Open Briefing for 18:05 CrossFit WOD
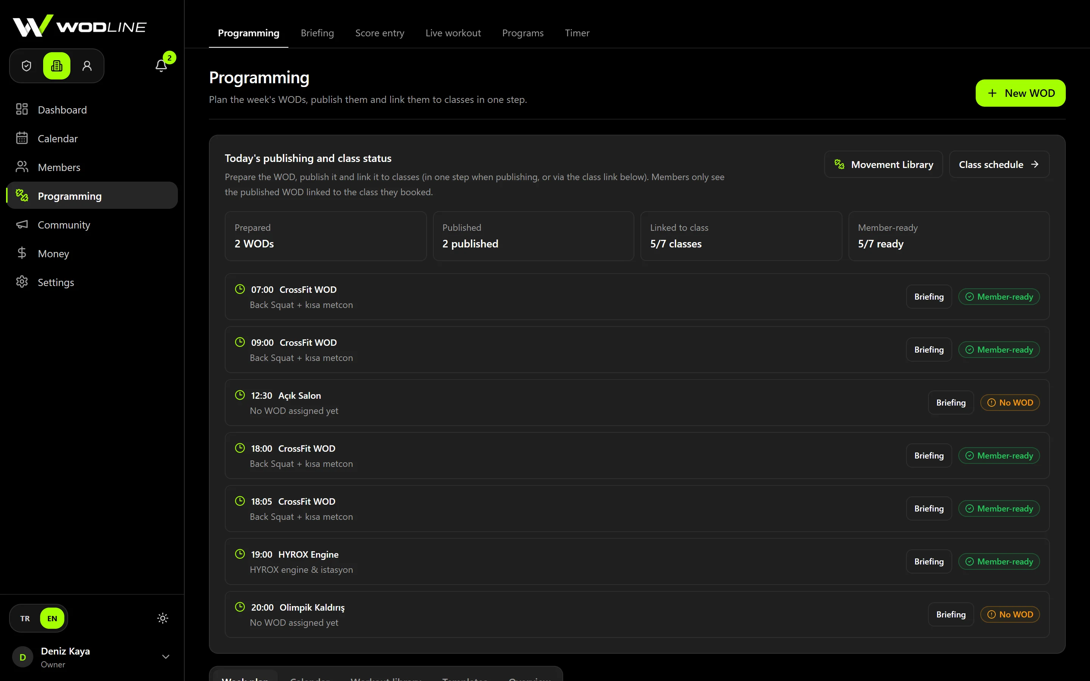This screenshot has width=1090, height=681. pyautogui.click(x=929, y=508)
